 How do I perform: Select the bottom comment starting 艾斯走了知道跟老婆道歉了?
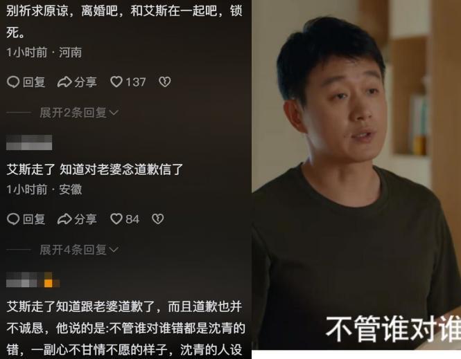pos(125,328)
